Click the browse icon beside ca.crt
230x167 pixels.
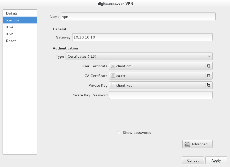point(208,75)
